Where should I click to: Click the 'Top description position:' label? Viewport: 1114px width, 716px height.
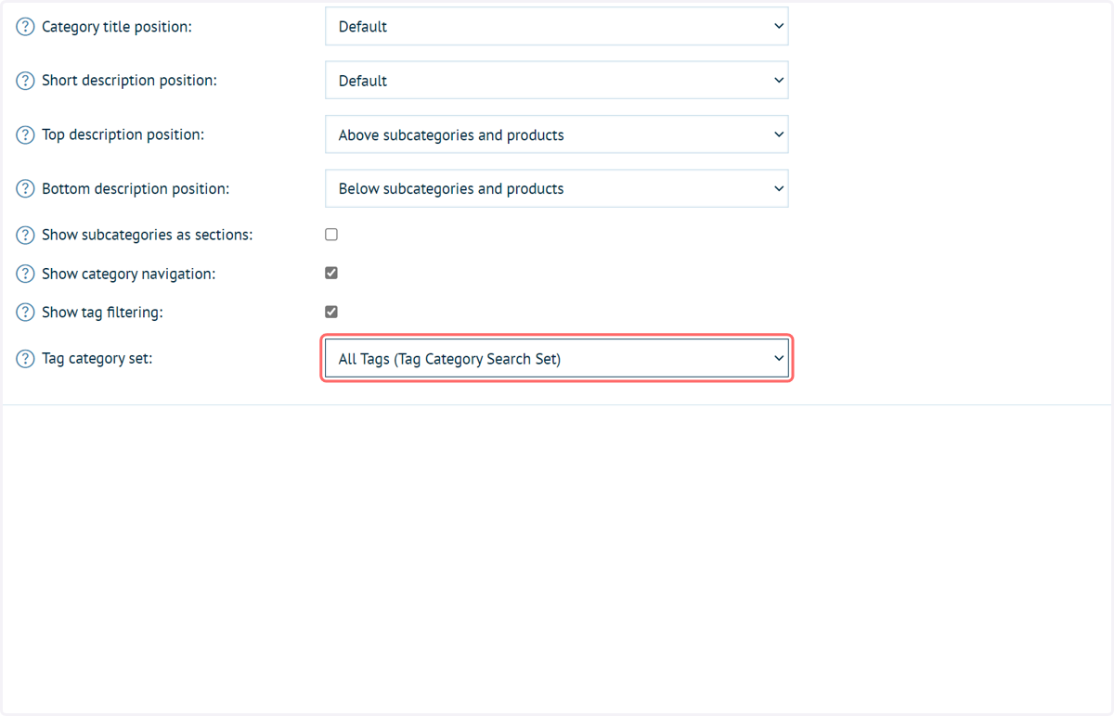(x=123, y=134)
